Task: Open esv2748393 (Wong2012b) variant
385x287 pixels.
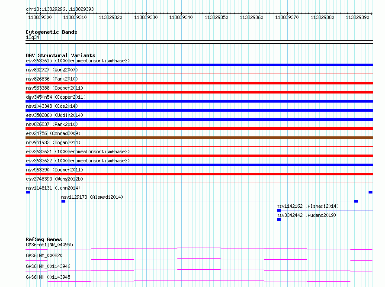Action: [55, 179]
